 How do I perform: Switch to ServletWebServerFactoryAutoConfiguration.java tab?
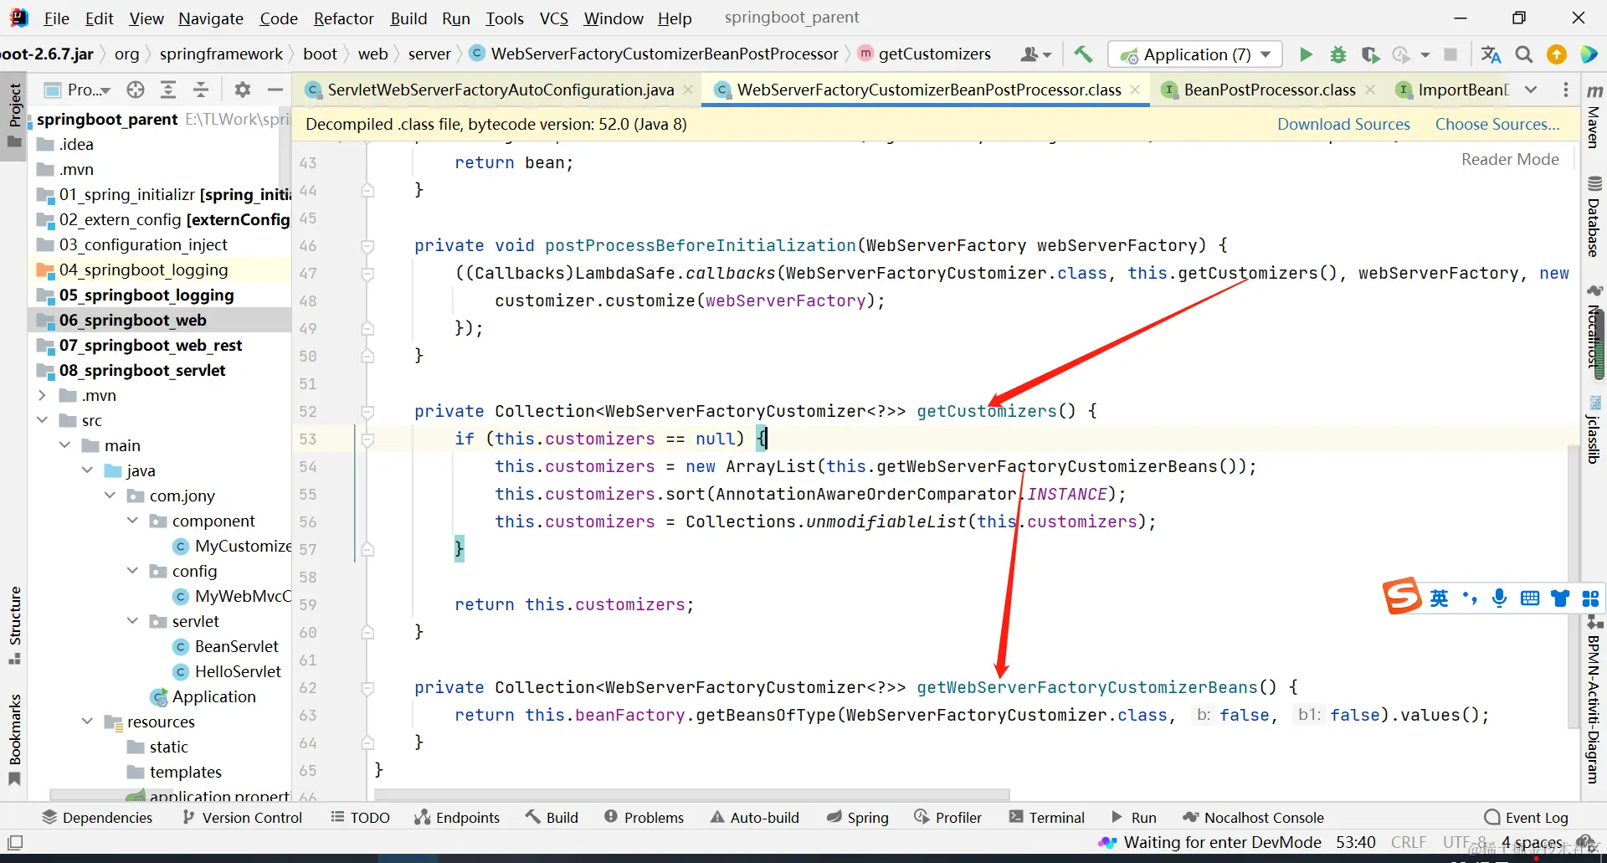click(500, 90)
